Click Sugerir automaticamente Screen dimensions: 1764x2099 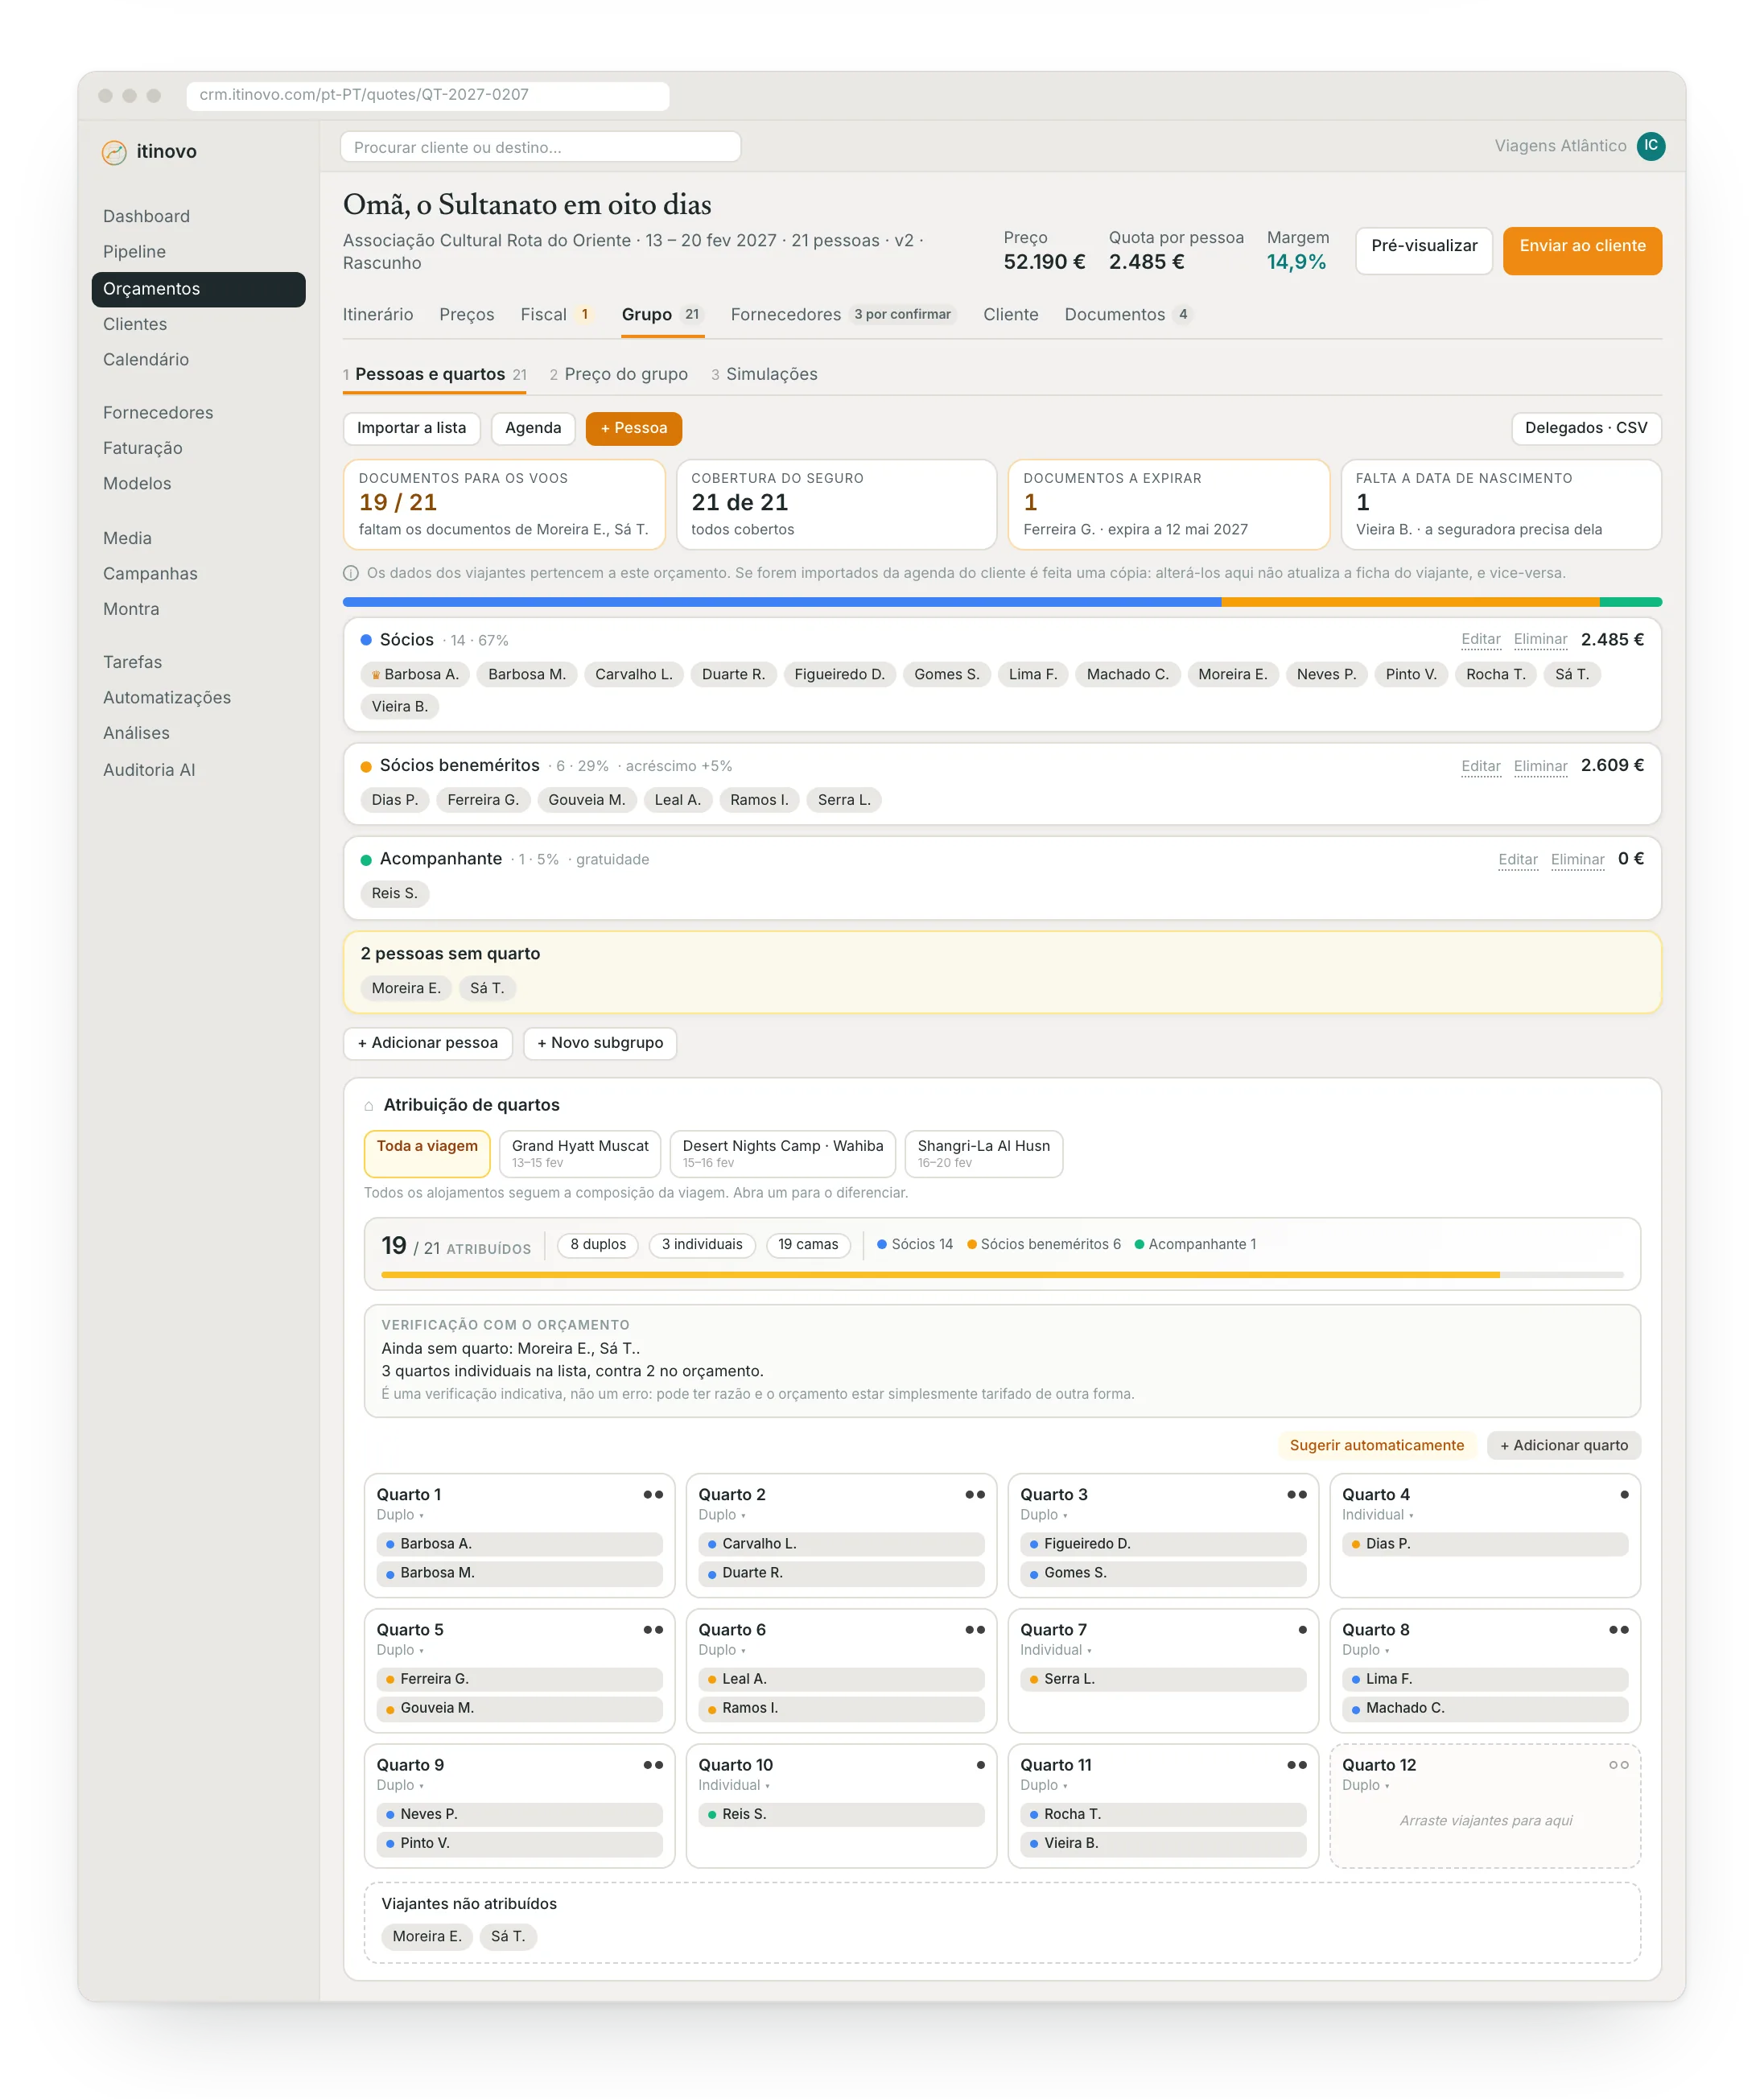[x=1376, y=1445]
